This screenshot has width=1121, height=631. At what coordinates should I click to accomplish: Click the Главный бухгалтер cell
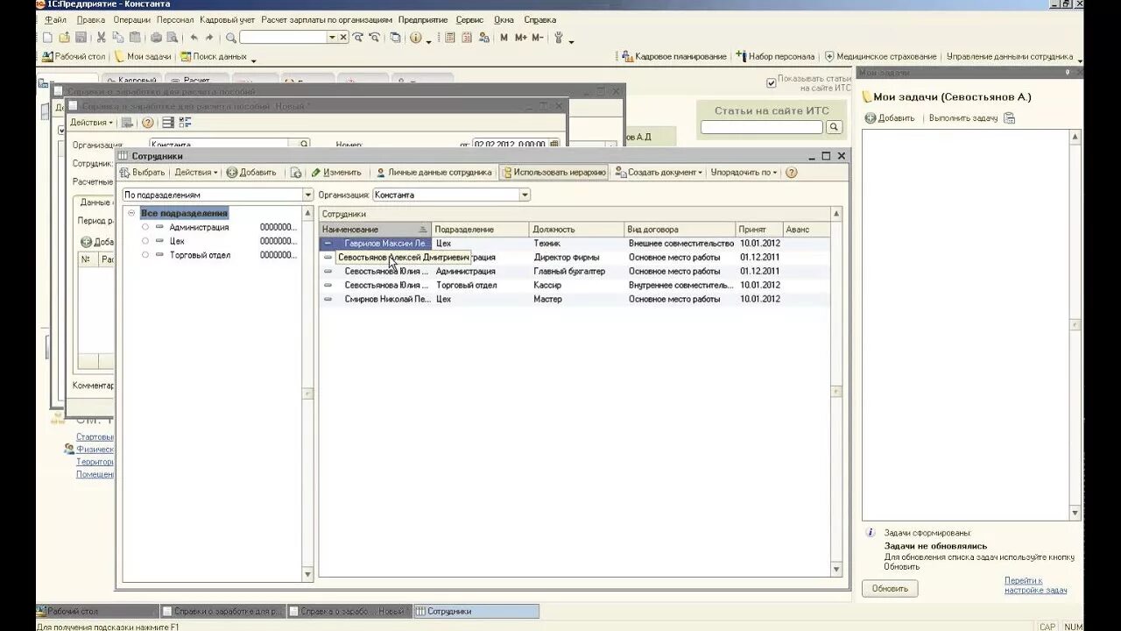coord(577,271)
